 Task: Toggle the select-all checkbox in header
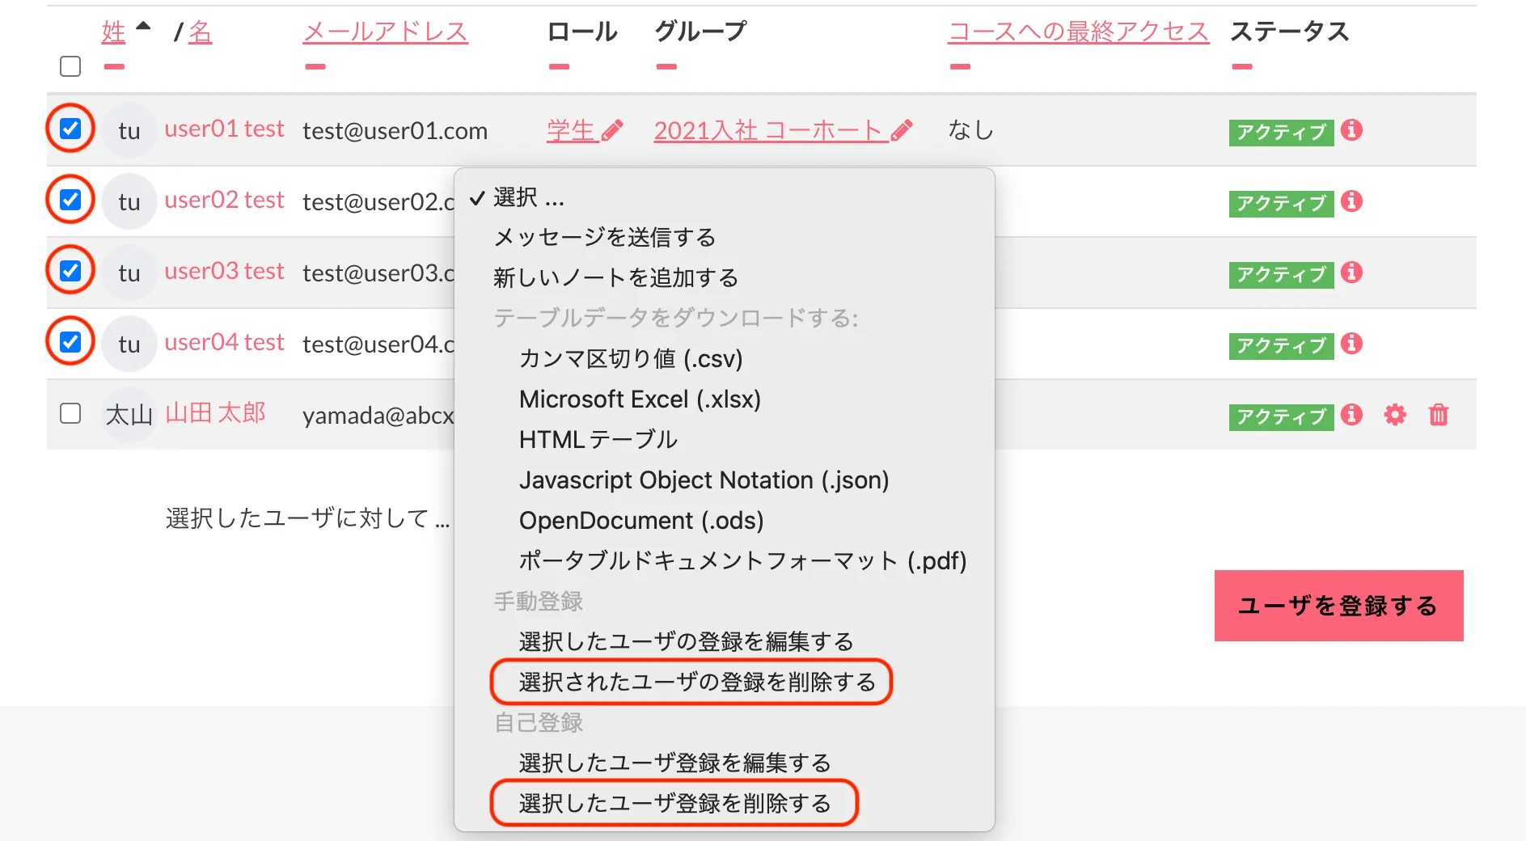pos(70,66)
